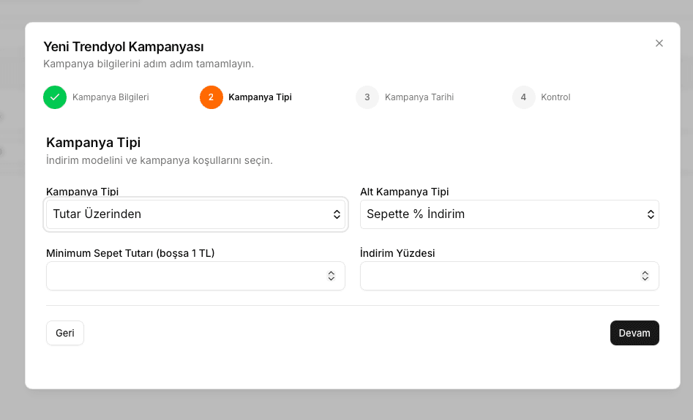Click the Yeni Trendyol Kampanyası title
The image size is (693, 420).
click(124, 47)
